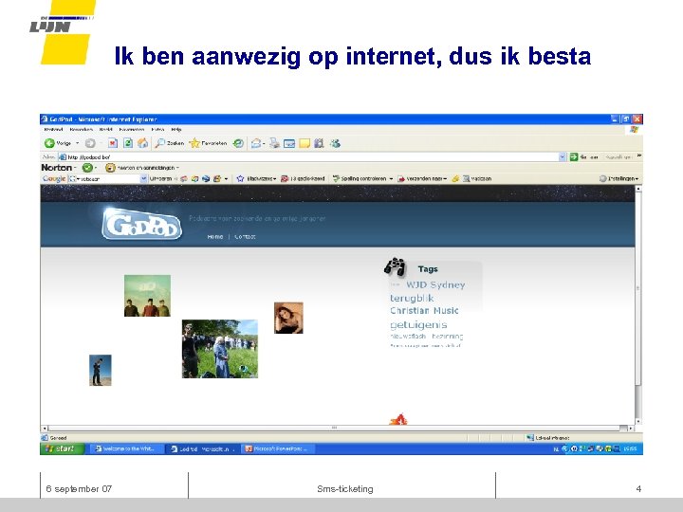Open the Extra menu
The image size is (683, 512).
(157, 129)
